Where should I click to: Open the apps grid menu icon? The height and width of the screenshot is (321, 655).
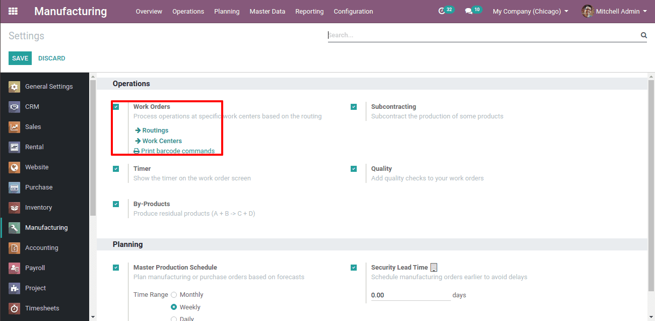[x=13, y=11]
